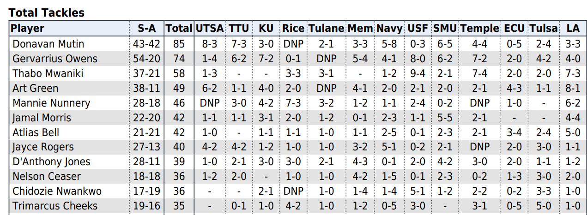Select Thabo Mwaniki in the table
587x215 pixels.
(x=48, y=73)
